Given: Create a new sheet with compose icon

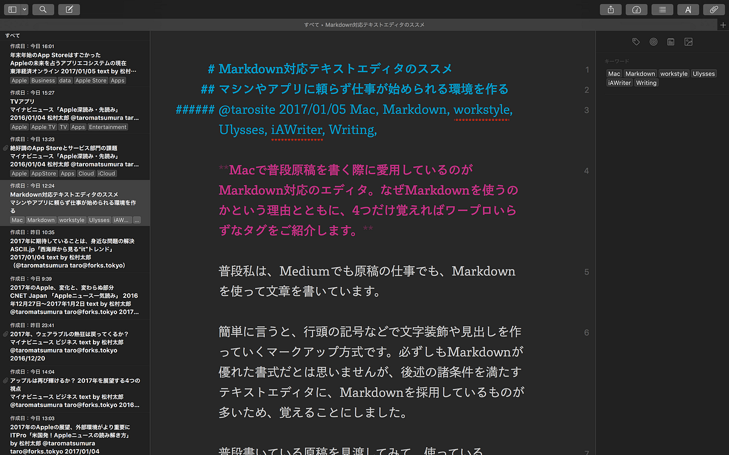Looking at the screenshot, I should click(x=69, y=10).
